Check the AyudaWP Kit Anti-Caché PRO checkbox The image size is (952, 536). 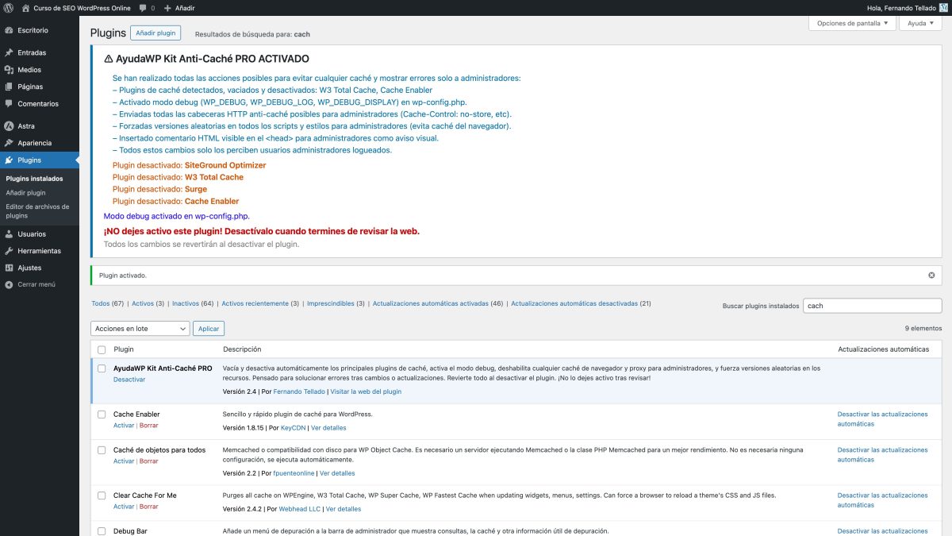(102, 368)
